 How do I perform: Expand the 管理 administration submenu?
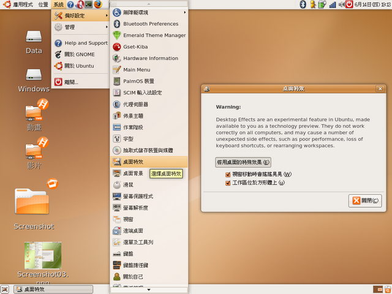81,27
